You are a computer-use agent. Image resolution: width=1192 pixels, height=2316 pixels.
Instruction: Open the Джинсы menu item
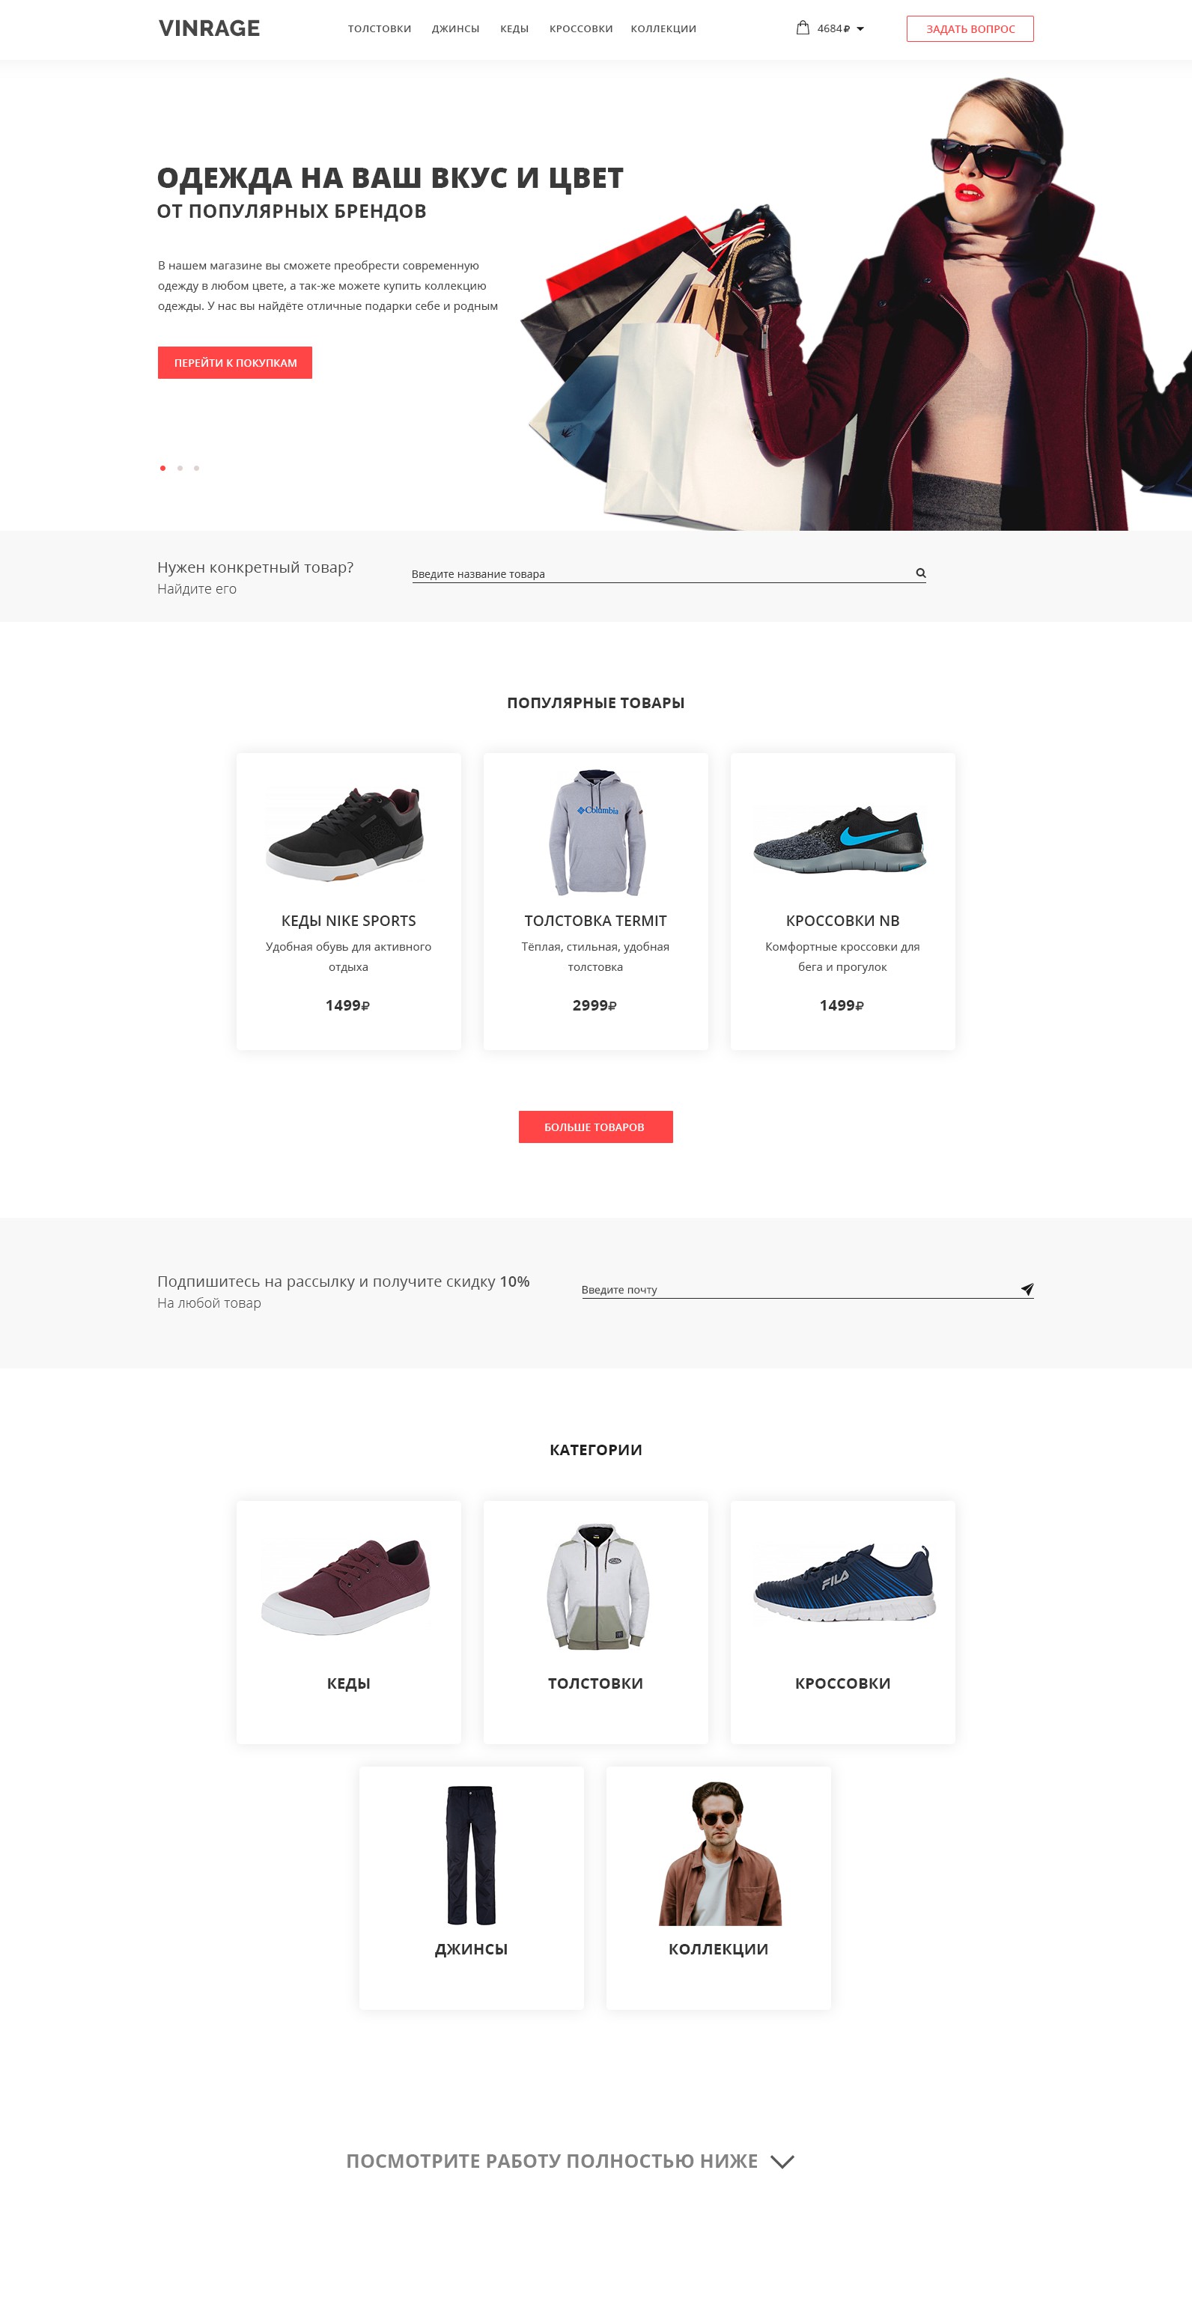[455, 28]
